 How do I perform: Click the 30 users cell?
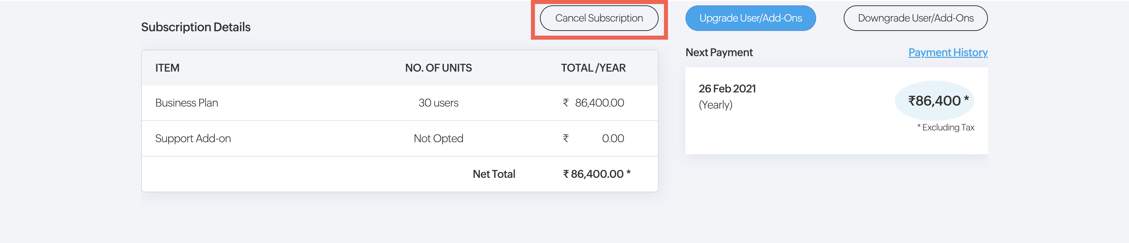pyautogui.click(x=438, y=103)
